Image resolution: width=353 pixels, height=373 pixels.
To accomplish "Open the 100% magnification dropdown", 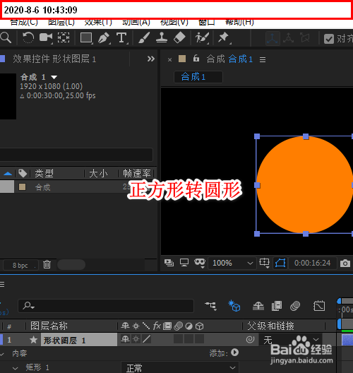I will [232, 263].
